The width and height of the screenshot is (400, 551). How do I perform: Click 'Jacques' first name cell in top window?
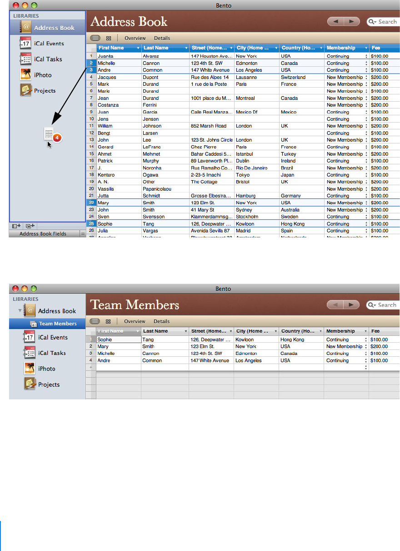[119, 77]
